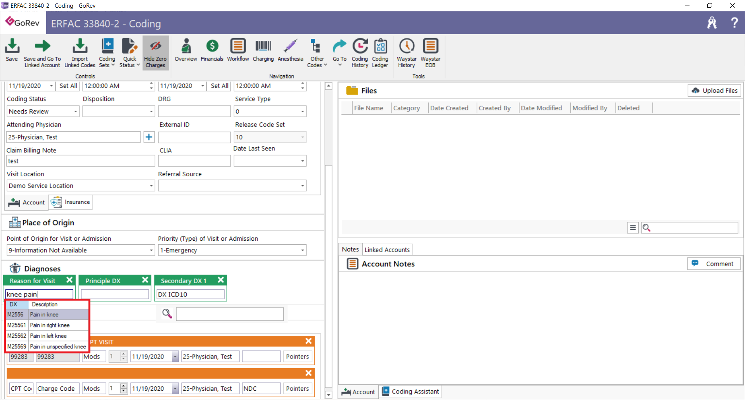The width and height of the screenshot is (745, 400).
Task: Click the plus icon beside Attending Physician
Action: point(149,137)
